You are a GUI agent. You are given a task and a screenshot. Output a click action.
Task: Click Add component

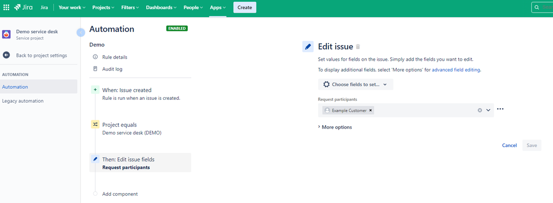click(120, 194)
